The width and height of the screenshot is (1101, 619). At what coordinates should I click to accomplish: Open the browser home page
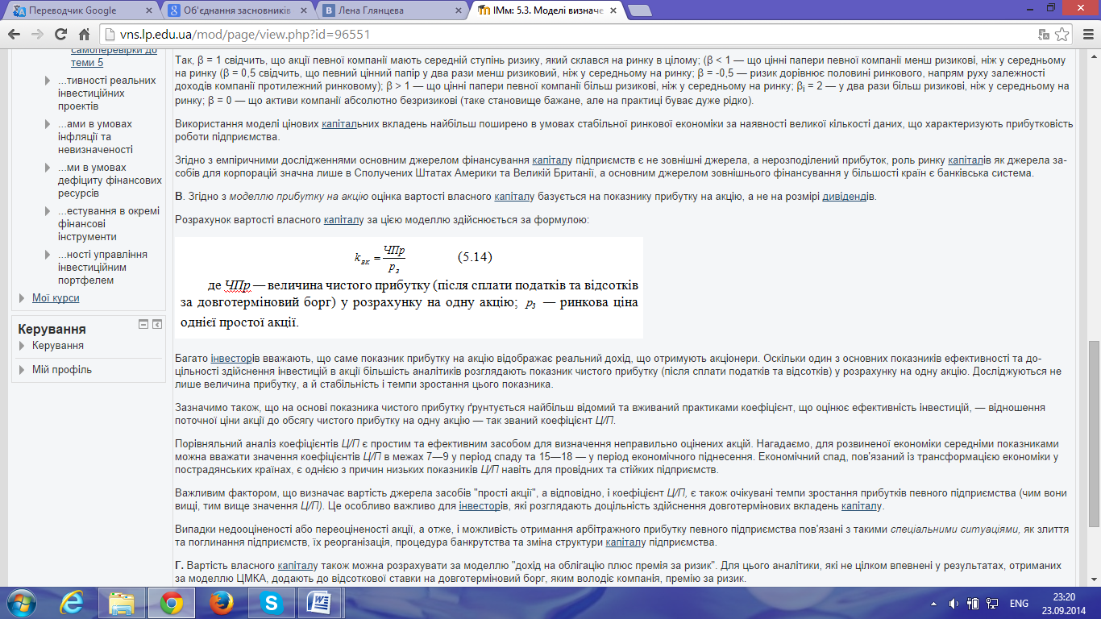(84, 35)
